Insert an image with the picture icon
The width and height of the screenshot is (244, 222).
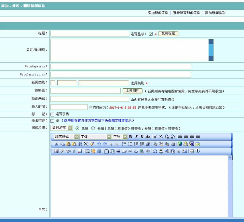click(57, 151)
